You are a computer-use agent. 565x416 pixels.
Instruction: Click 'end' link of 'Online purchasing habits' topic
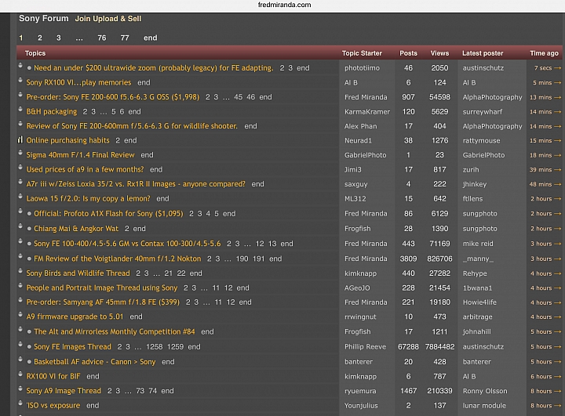coord(130,141)
